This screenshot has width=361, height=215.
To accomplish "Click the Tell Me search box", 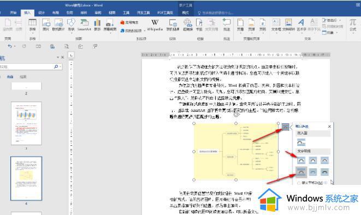I will (216, 13).
